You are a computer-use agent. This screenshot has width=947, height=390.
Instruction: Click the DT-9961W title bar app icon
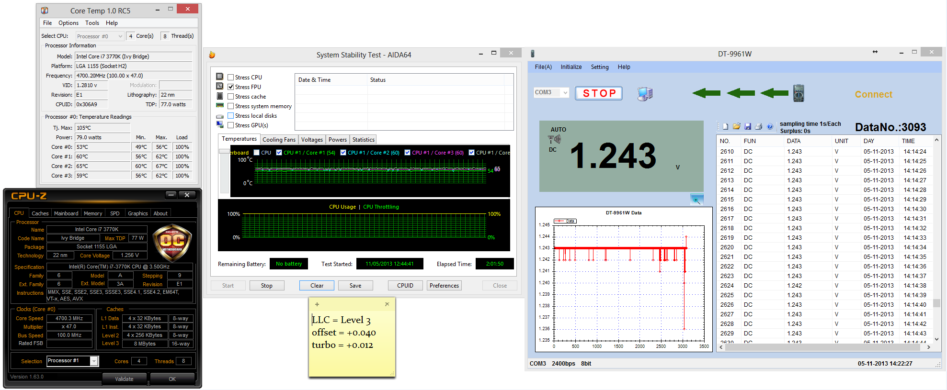click(533, 54)
